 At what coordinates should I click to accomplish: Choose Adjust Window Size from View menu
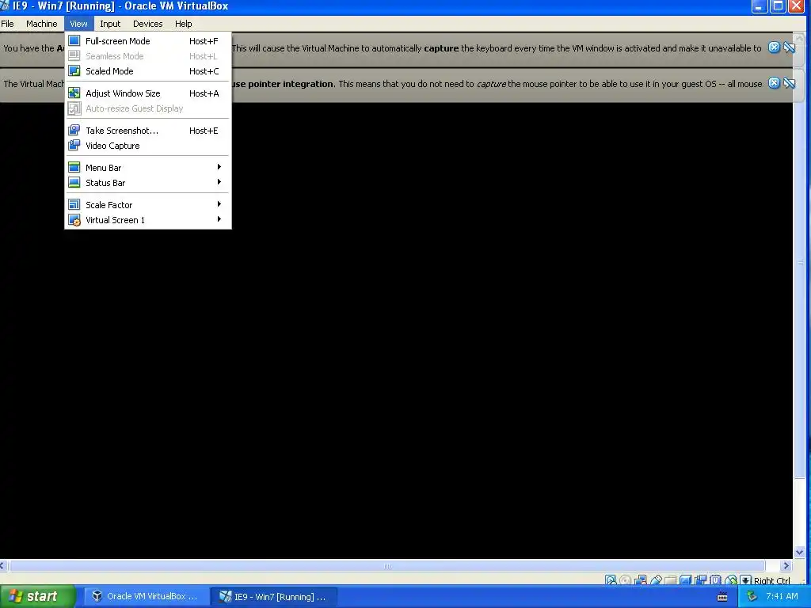(x=148, y=93)
